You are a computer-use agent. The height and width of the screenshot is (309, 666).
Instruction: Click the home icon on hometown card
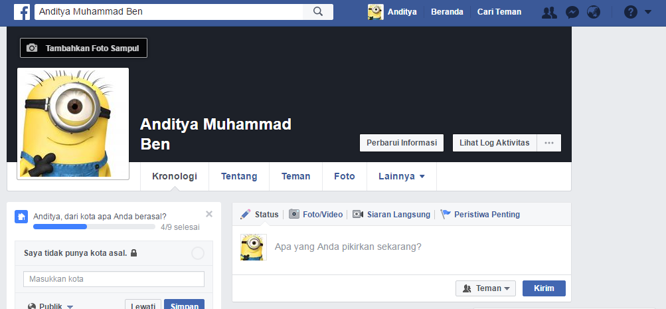pyautogui.click(x=21, y=217)
